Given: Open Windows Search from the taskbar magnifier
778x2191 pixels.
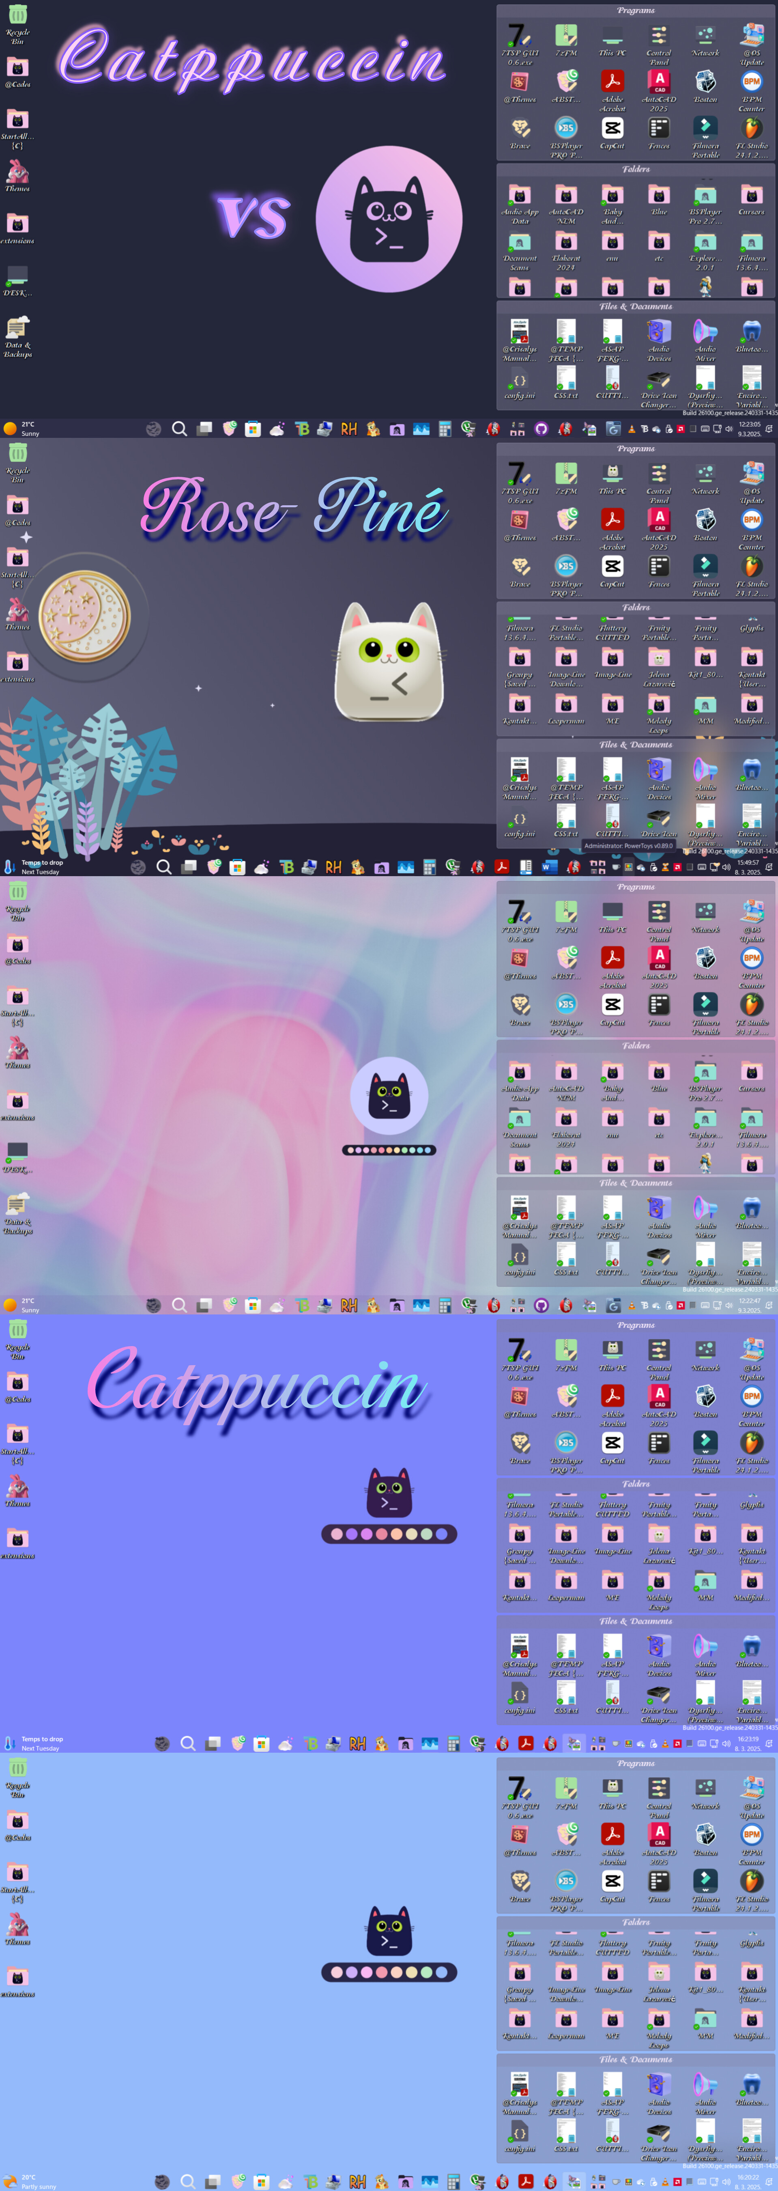Looking at the screenshot, I should point(178,429).
